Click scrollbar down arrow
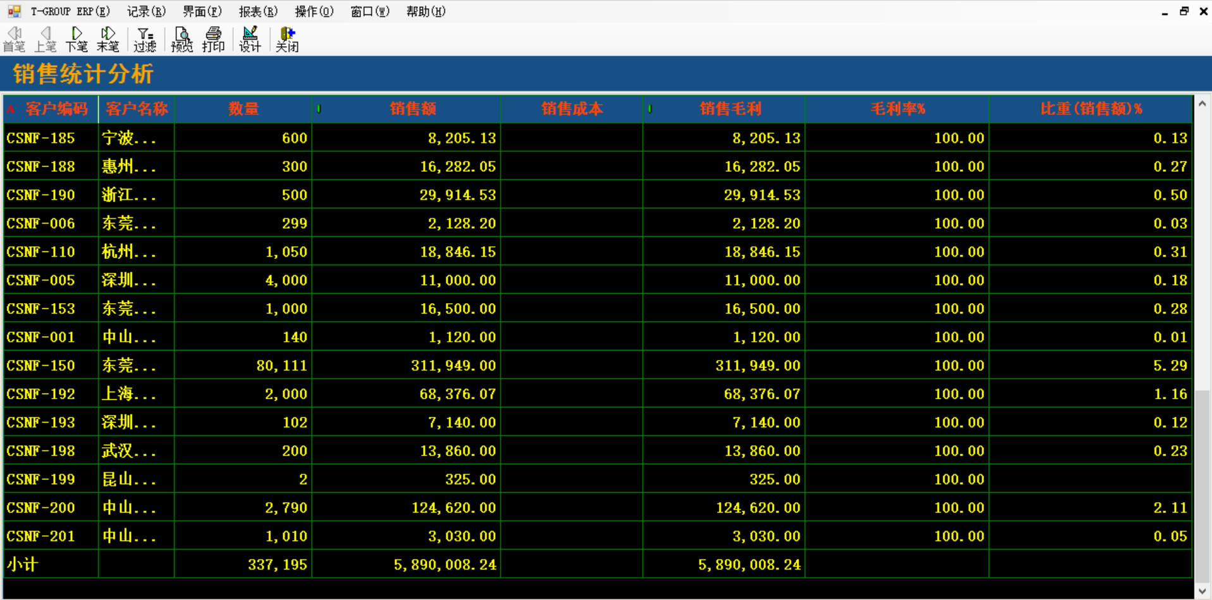 click(x=1203, y=591)
